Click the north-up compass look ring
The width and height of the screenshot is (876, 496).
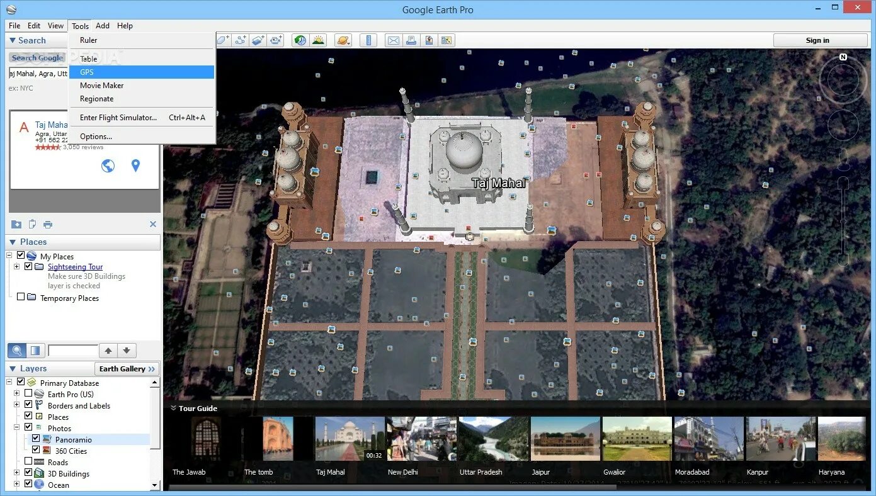(843, 79)
